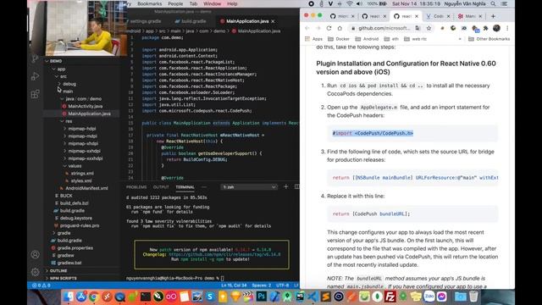Open the Run and Debug view in VS Code

pos(35,76)
